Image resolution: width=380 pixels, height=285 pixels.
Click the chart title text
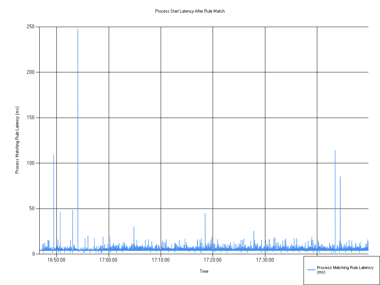tap(189, 11)
